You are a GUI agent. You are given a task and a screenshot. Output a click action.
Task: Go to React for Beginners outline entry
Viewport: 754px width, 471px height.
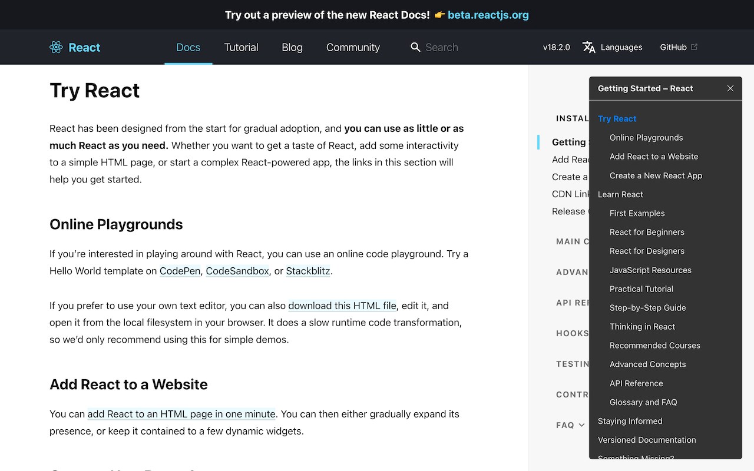pos(647,231)
